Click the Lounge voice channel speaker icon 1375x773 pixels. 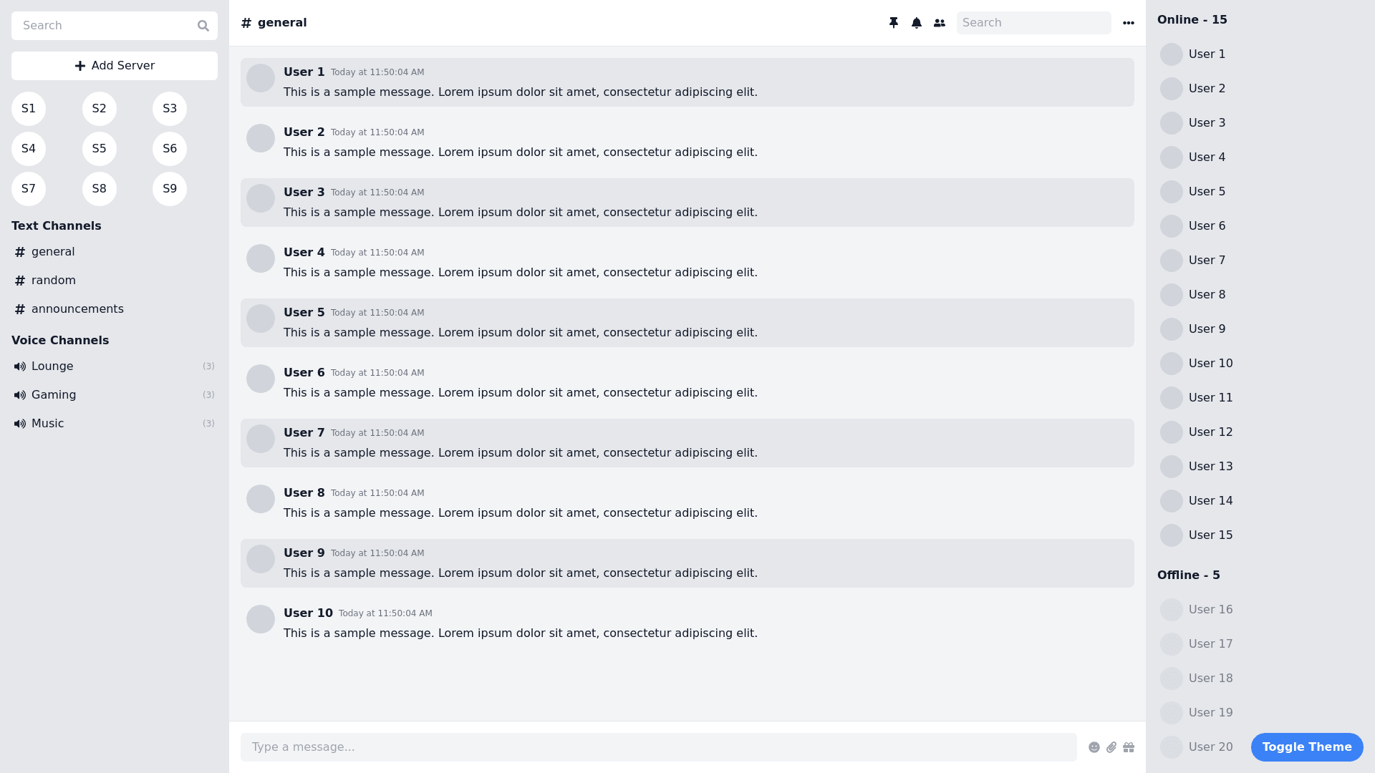[x=20, y=366]
